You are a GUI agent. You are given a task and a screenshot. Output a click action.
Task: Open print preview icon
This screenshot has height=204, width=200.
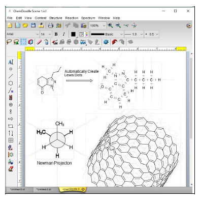(58, 25)
